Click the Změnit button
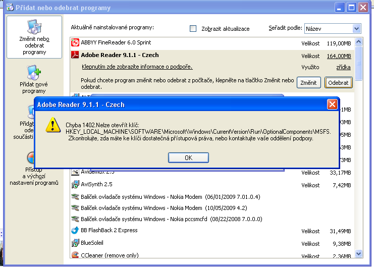374x267 pixels. pyautogui.click(x=308, y=82)
